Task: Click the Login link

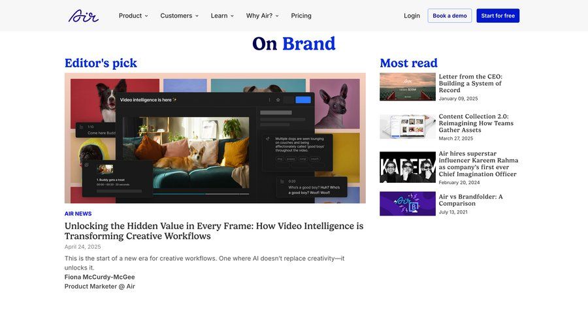Action: coord(412,16)
